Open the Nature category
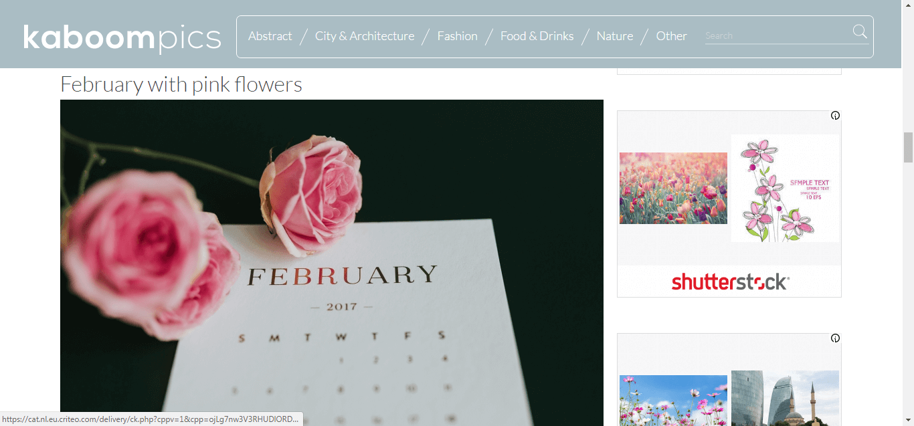 point(615,36)
